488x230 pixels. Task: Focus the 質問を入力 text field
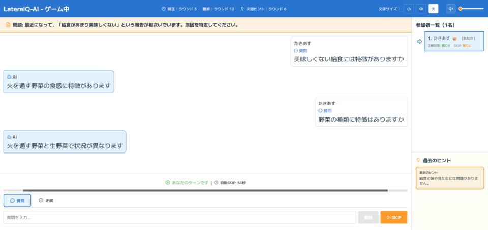click(x=179, y=217)
